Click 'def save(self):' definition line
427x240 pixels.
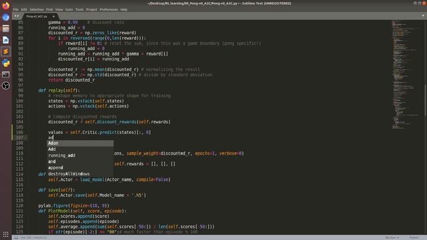(x=57, y=190)
